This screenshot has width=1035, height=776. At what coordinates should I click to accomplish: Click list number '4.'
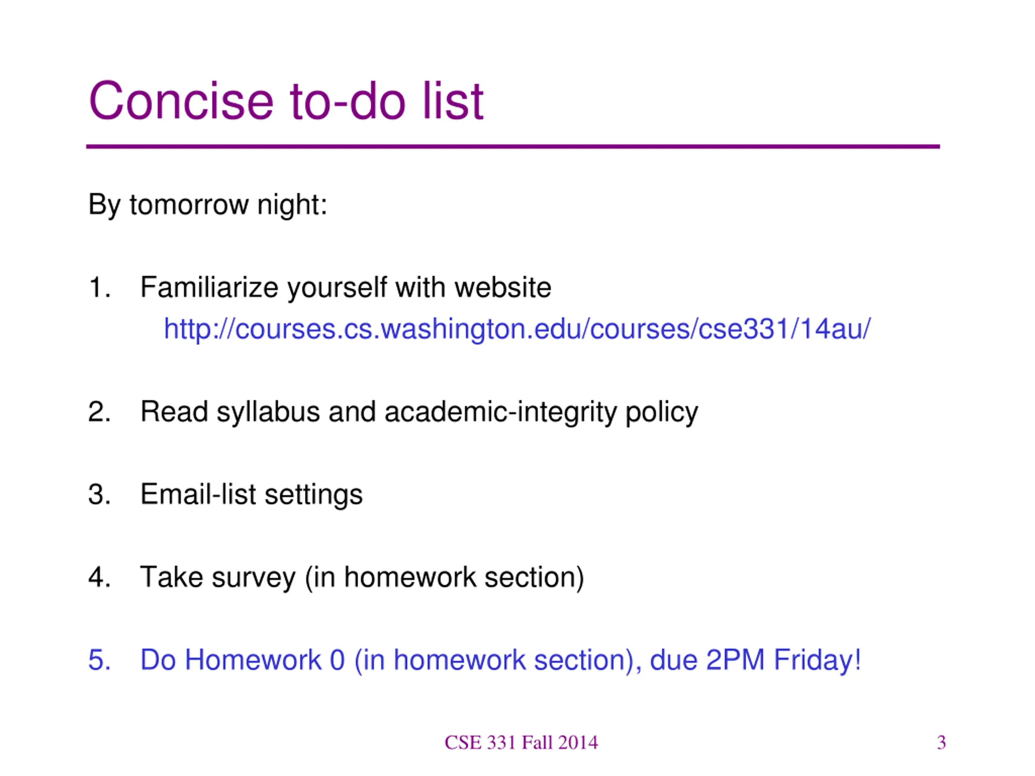[100, 578]
